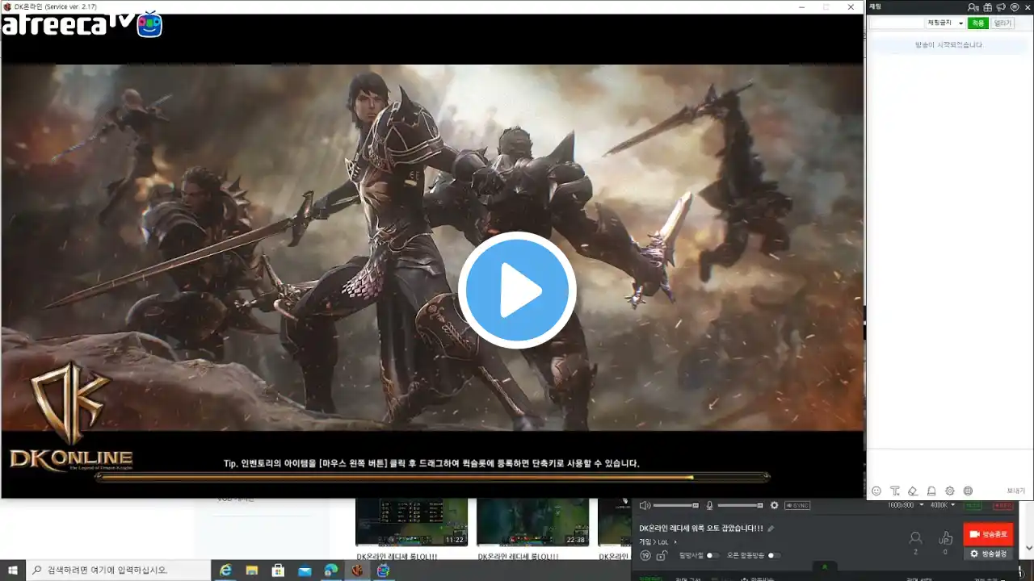Expand the 게임 > LoL category arrow

(675, 542)
